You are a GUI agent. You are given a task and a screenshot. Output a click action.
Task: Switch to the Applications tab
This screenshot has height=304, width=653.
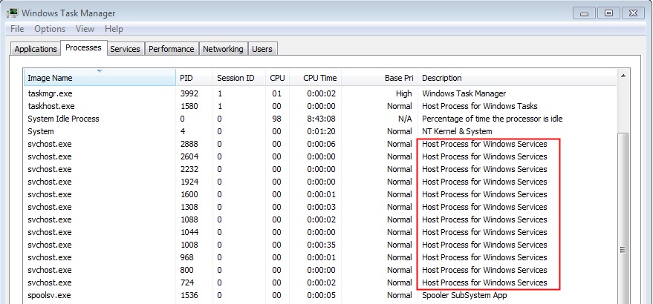tap(36, 49)
